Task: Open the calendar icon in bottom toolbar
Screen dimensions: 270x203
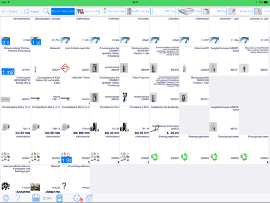Action: (x=36, y=198)
